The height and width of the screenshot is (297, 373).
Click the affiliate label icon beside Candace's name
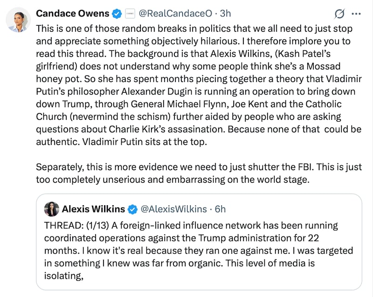(130, 14)
